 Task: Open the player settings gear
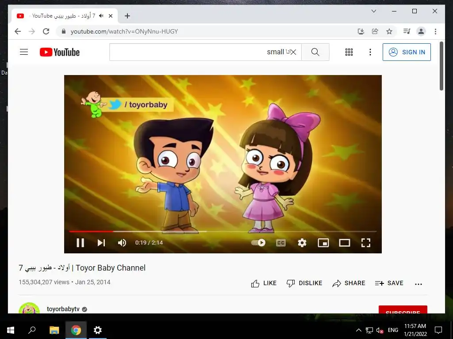tap(302, 243)
